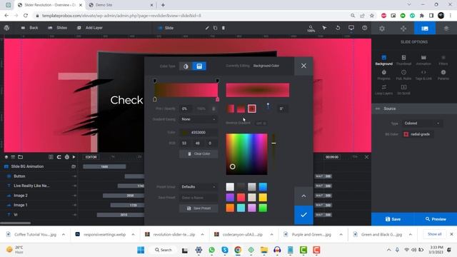The width and height of the screenshot is (457, 257).
Task: Click the pencil rename slide icon
Action: (x=207, y=28)
